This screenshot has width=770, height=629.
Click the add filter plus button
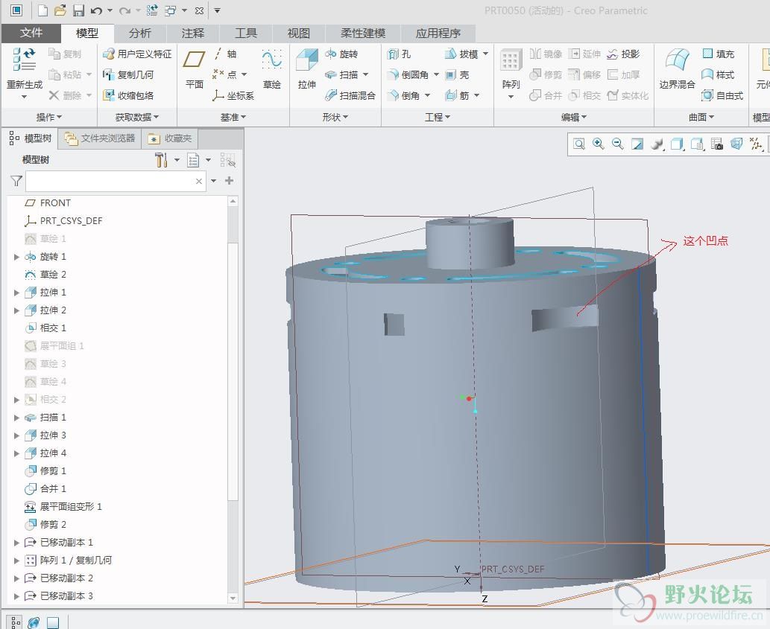tap(229, 181)
